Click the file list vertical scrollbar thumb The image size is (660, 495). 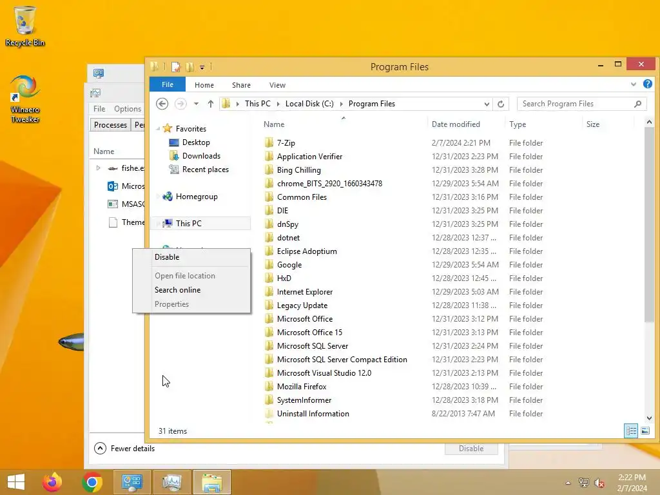point(648,224)
